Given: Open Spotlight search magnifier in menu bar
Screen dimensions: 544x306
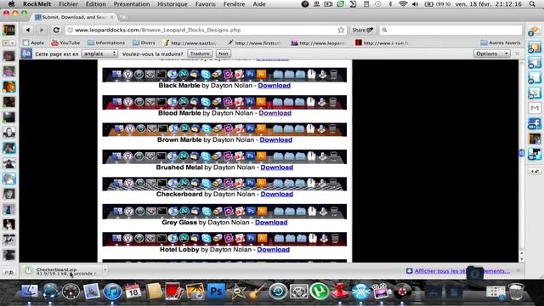Looking at the screenshot, I should coord(532,4).
